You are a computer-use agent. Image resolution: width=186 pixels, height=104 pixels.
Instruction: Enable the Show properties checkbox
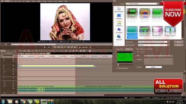pyautogui.click(x=117, y=68)
